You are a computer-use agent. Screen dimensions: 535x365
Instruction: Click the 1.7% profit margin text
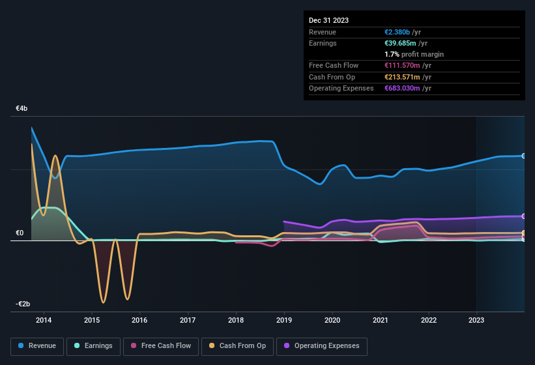(414, 54)
